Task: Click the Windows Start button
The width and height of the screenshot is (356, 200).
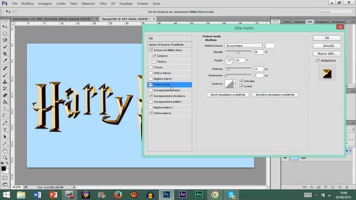Action: click(x=6, y=195)
